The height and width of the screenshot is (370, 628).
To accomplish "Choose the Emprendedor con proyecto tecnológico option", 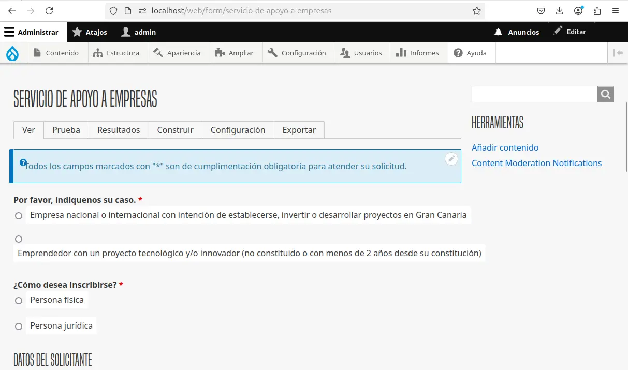I will pyautogui.click(x=19, y=239).
